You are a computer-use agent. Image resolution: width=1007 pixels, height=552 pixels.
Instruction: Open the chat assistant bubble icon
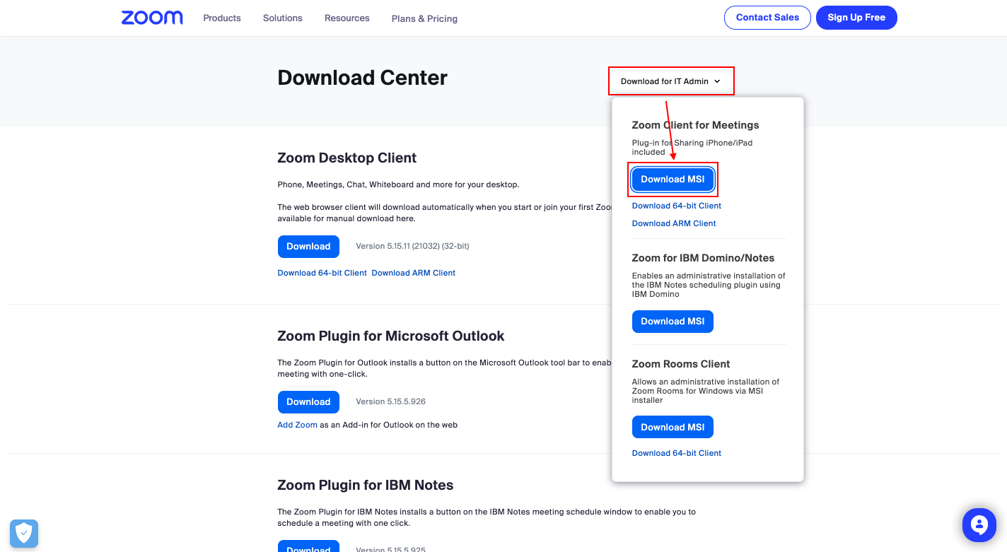979,524
